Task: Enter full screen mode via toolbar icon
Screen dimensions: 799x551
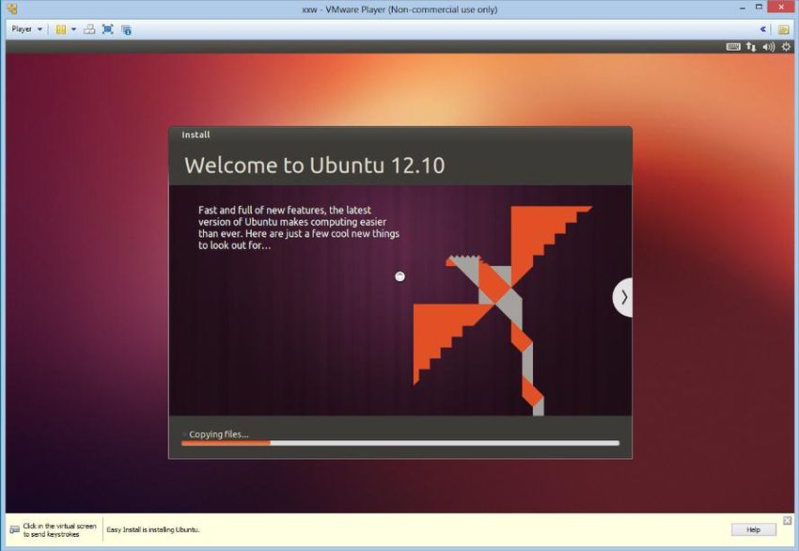Action: (107, 29)
